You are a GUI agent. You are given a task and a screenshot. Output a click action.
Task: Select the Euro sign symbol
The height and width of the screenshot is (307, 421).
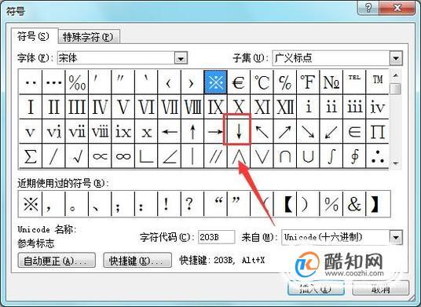[239, 82]
